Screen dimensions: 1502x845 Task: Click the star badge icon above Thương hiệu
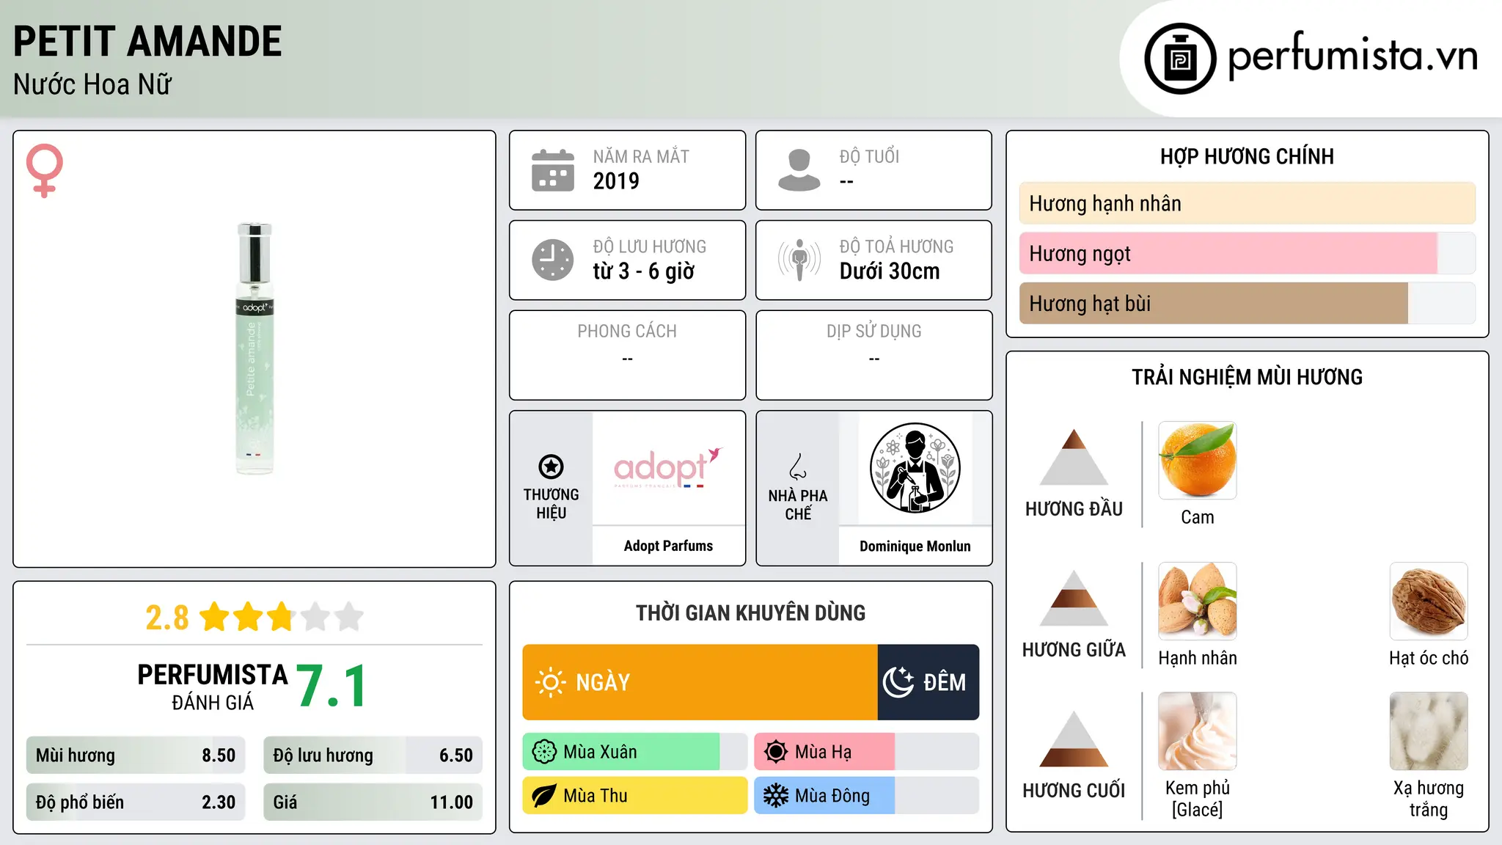coord(551,467)
